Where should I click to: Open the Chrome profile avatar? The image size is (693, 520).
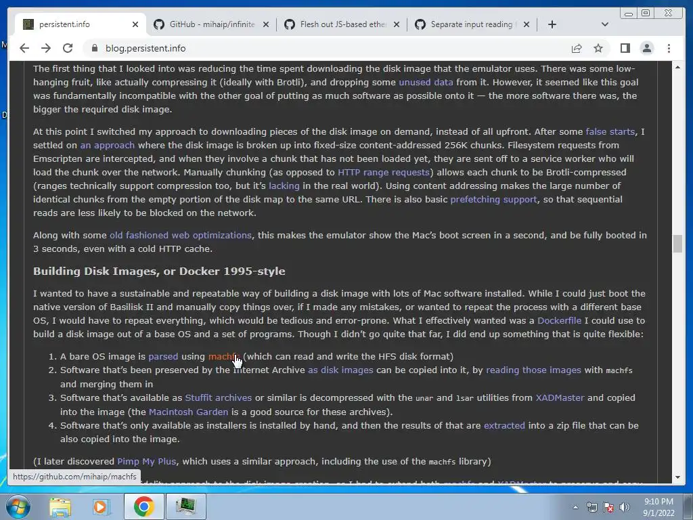click(x=646, y=48)
